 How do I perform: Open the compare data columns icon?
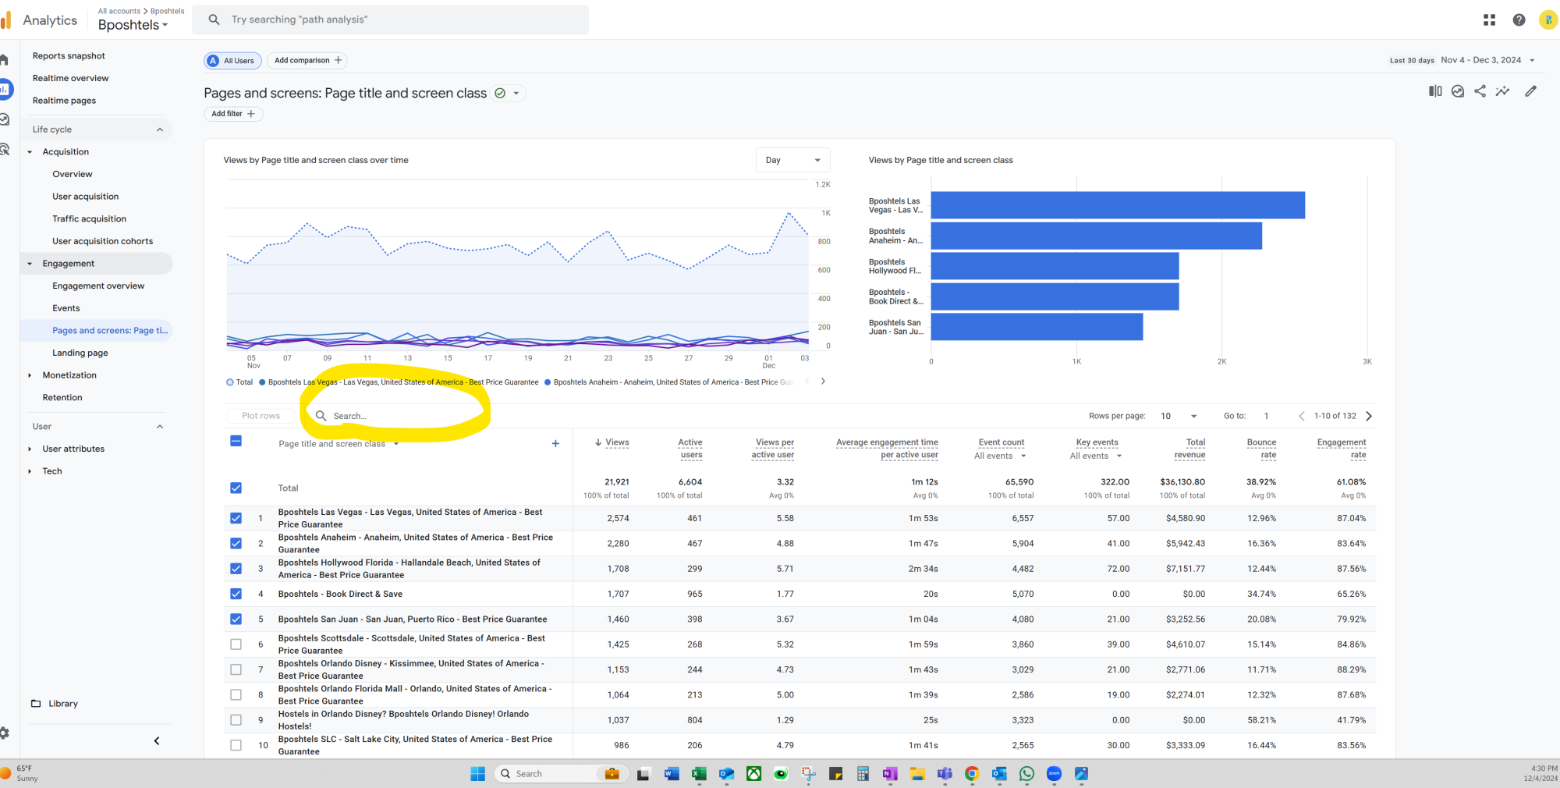coord(1434,91)
